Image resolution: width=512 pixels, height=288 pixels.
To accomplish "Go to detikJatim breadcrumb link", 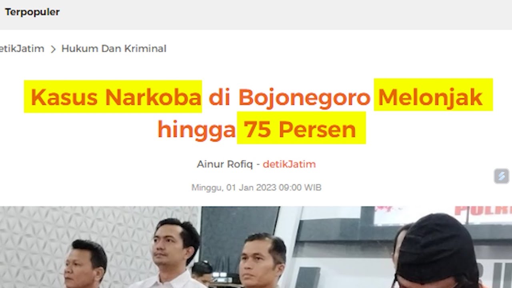I will [x=22, y=49].
